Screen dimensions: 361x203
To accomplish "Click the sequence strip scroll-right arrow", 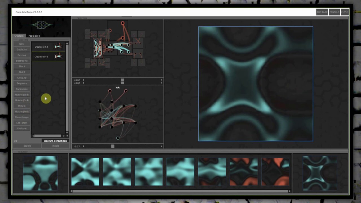I will 289,191.
